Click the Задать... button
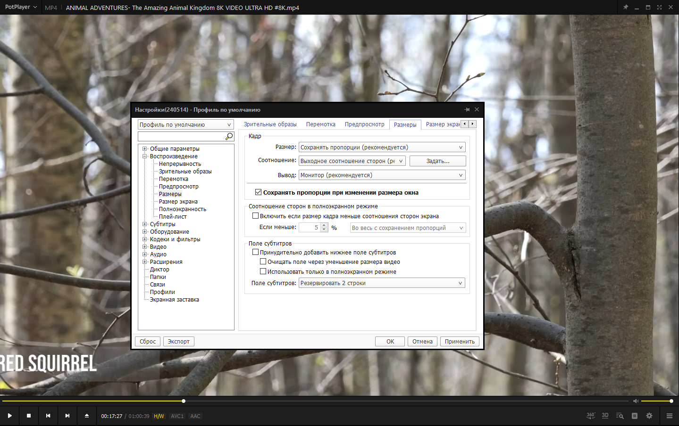 coord(438,161)
